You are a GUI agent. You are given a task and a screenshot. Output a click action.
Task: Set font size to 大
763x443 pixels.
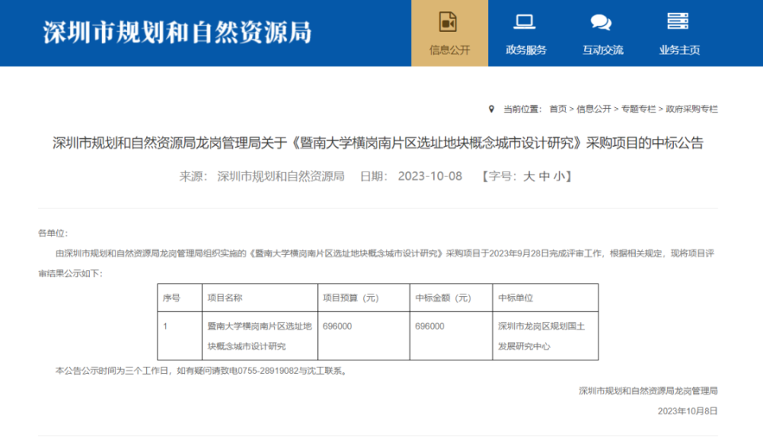529,176
